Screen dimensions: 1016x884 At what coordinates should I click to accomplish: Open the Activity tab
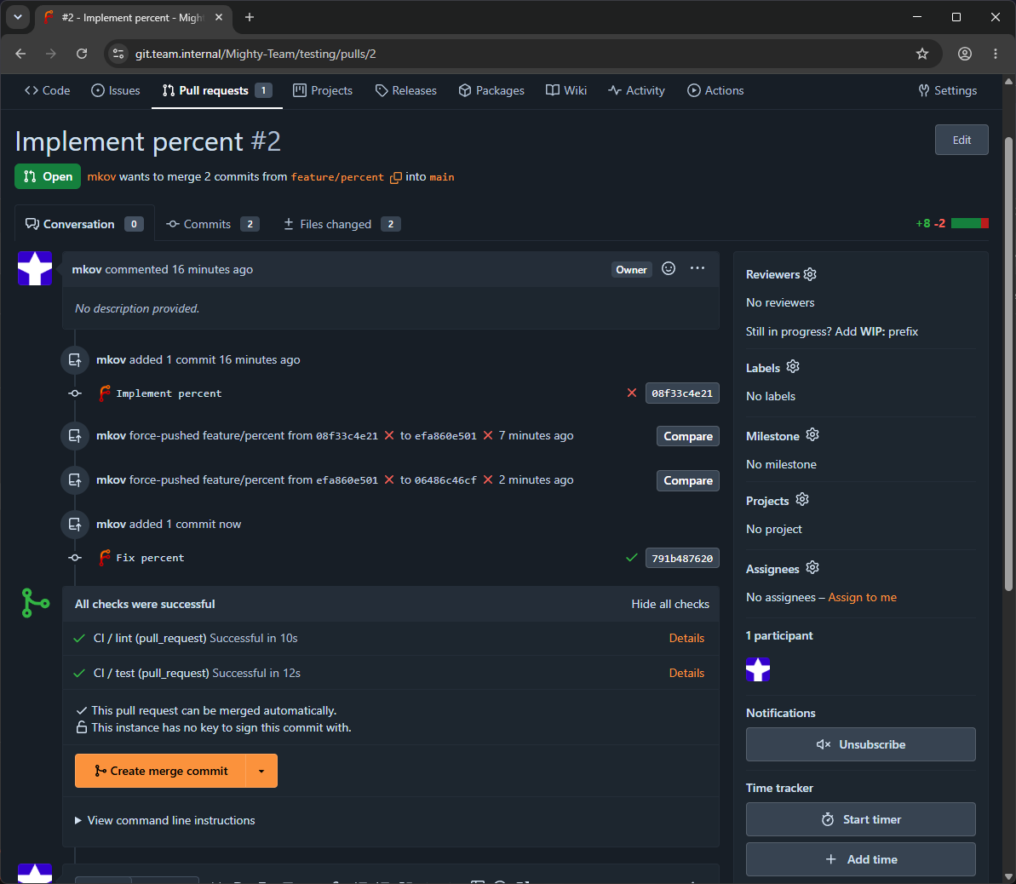tap(636, 91)
